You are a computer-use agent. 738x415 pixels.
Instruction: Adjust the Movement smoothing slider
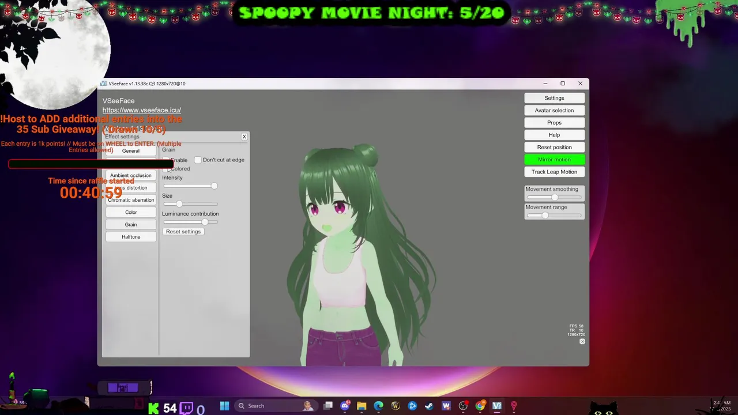coord(554,197)
